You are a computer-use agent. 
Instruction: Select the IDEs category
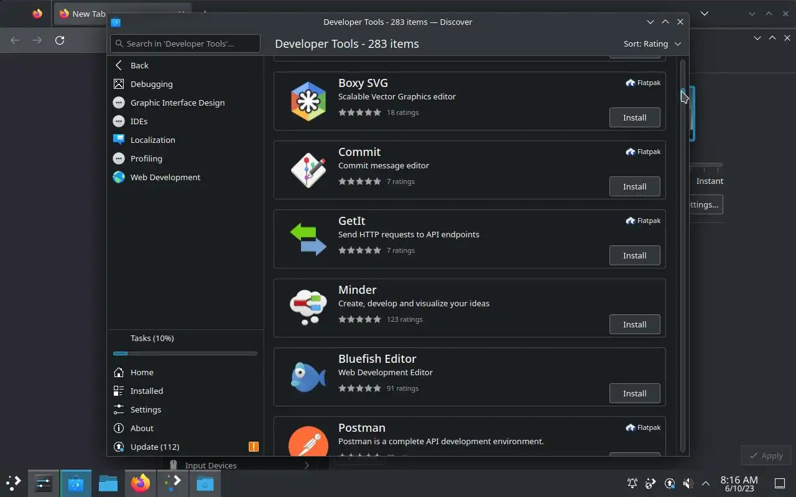[x=185, y=121]
